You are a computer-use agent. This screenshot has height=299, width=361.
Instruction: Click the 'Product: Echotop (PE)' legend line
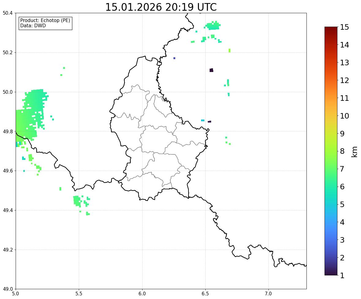[x=45, y=20]
